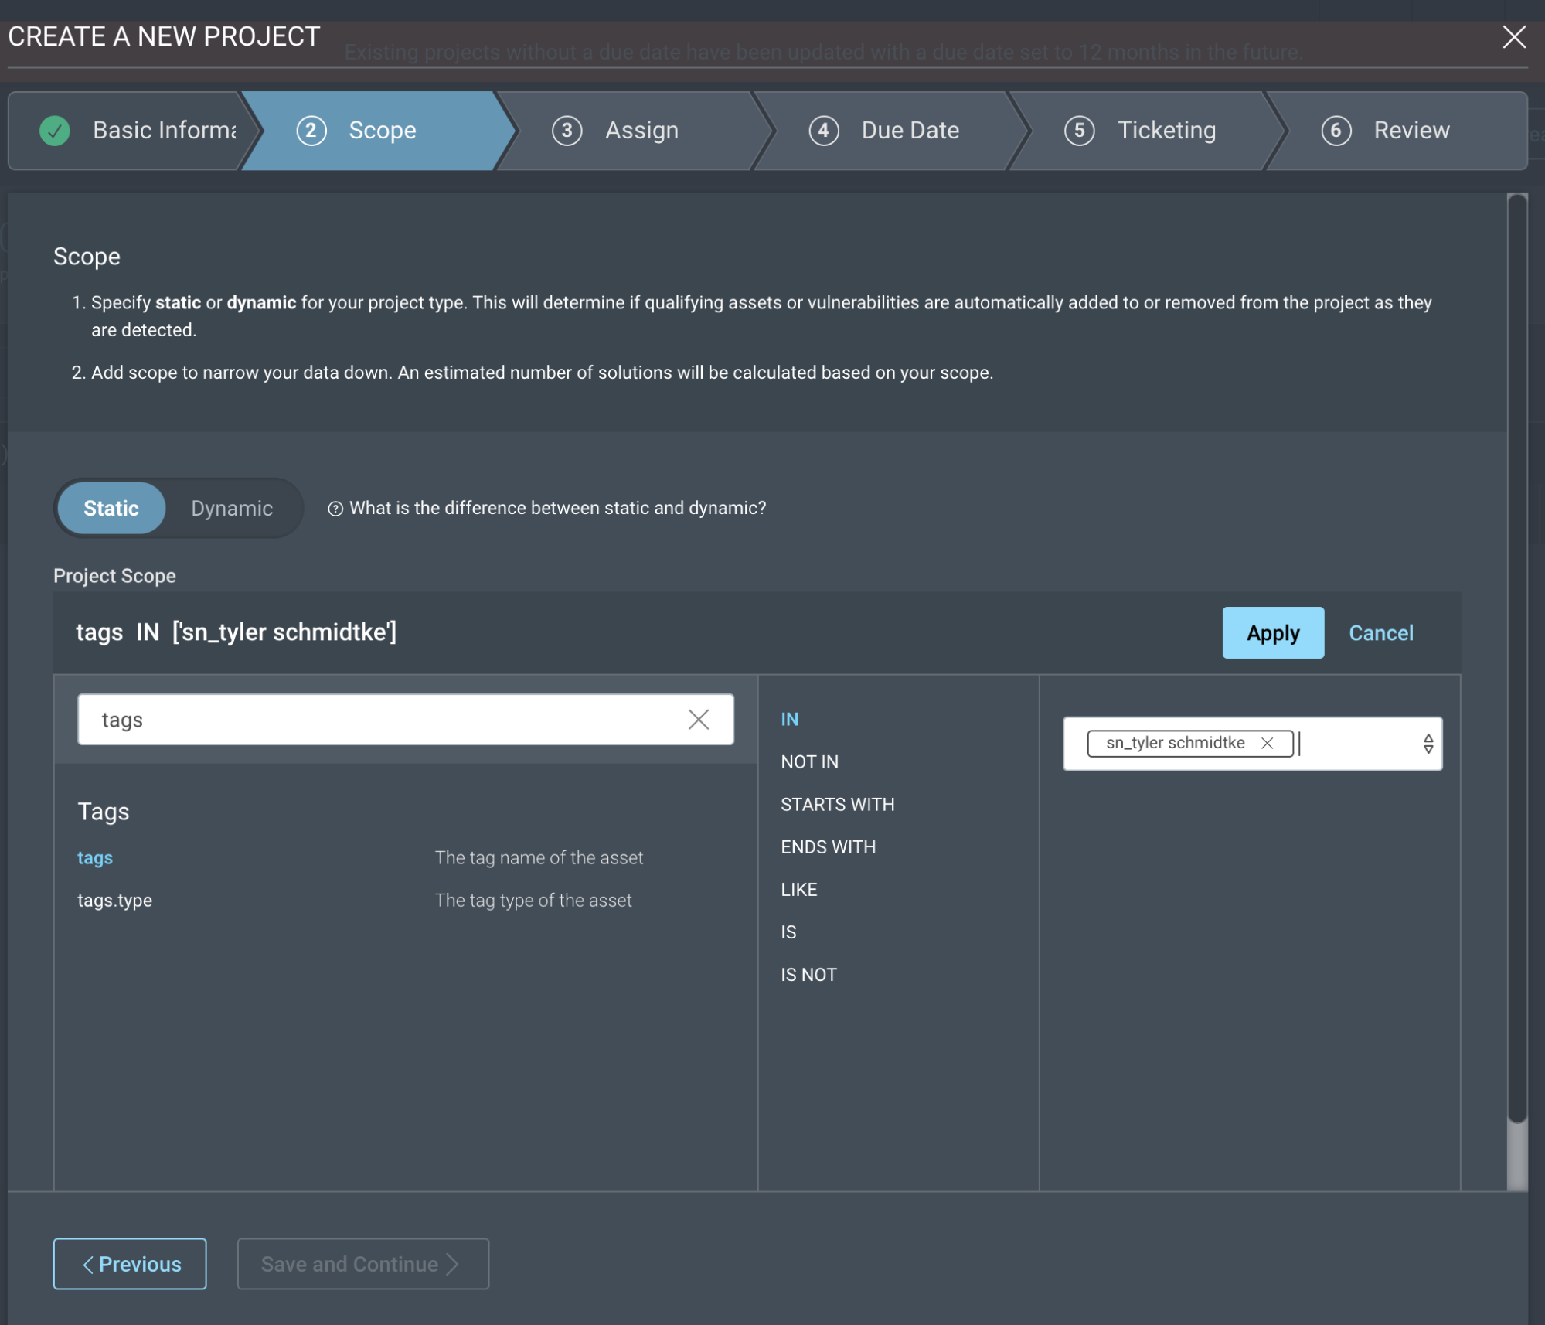
Task: Click the step 6 Review number icon
Action: point(1335,130)
